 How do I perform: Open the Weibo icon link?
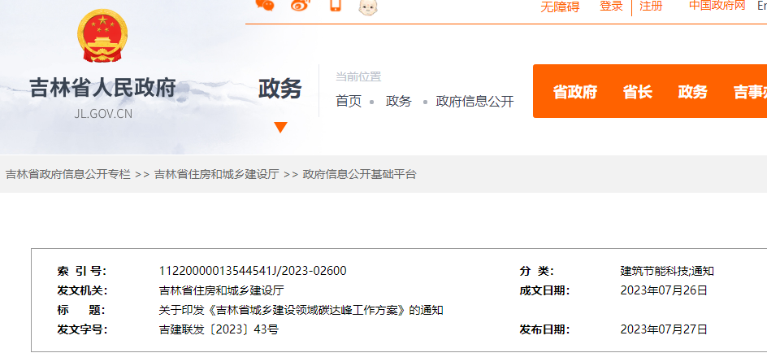pos(301,6)
